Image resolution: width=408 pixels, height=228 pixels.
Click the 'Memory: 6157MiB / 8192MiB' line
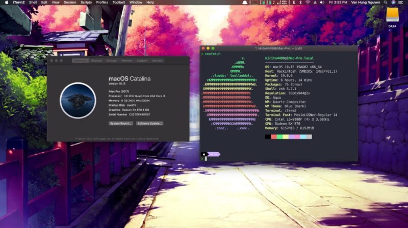pyautogui.click(x=289, y=128)
